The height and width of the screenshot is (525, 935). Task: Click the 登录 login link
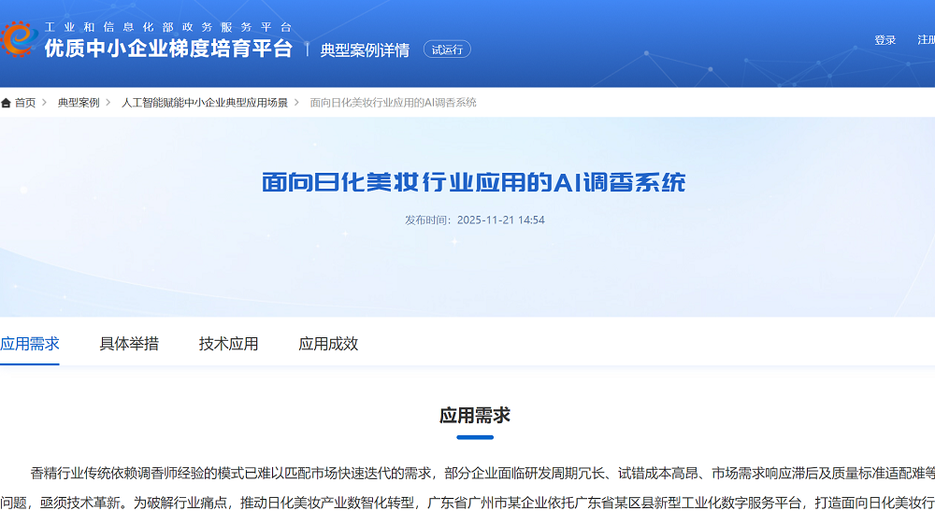point(885,40)
